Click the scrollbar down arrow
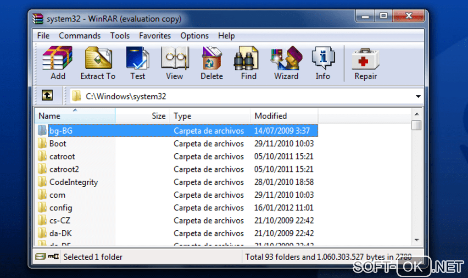468x278 pixels. [x=417, y=240]
